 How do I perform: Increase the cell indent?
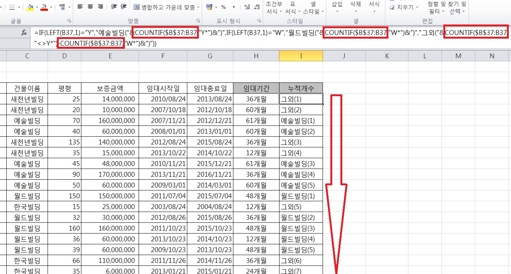(x=124, y=7)
